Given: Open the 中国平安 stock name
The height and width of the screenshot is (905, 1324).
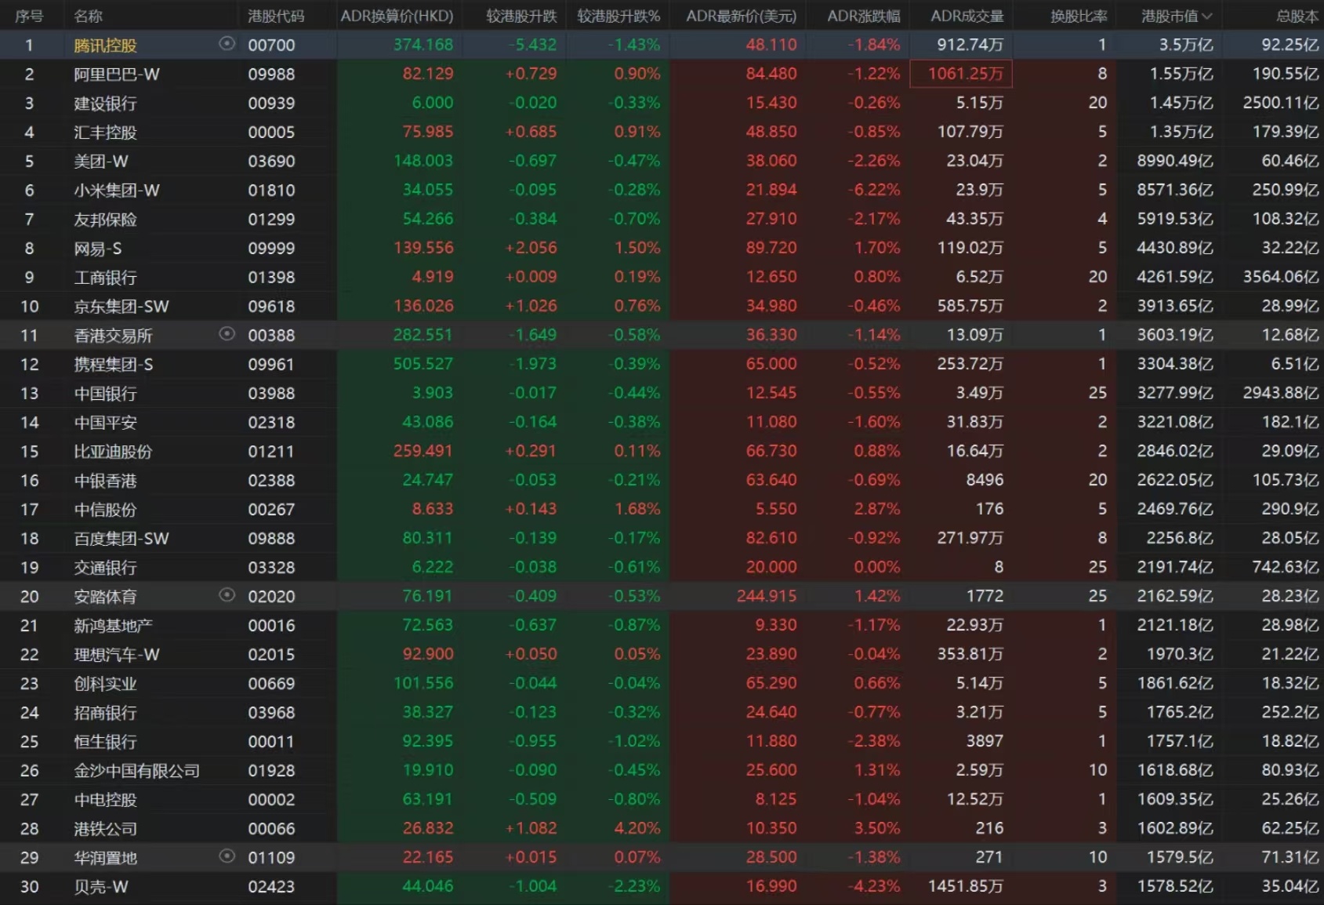Looking at the screenshot, I should tap(105, 423).
